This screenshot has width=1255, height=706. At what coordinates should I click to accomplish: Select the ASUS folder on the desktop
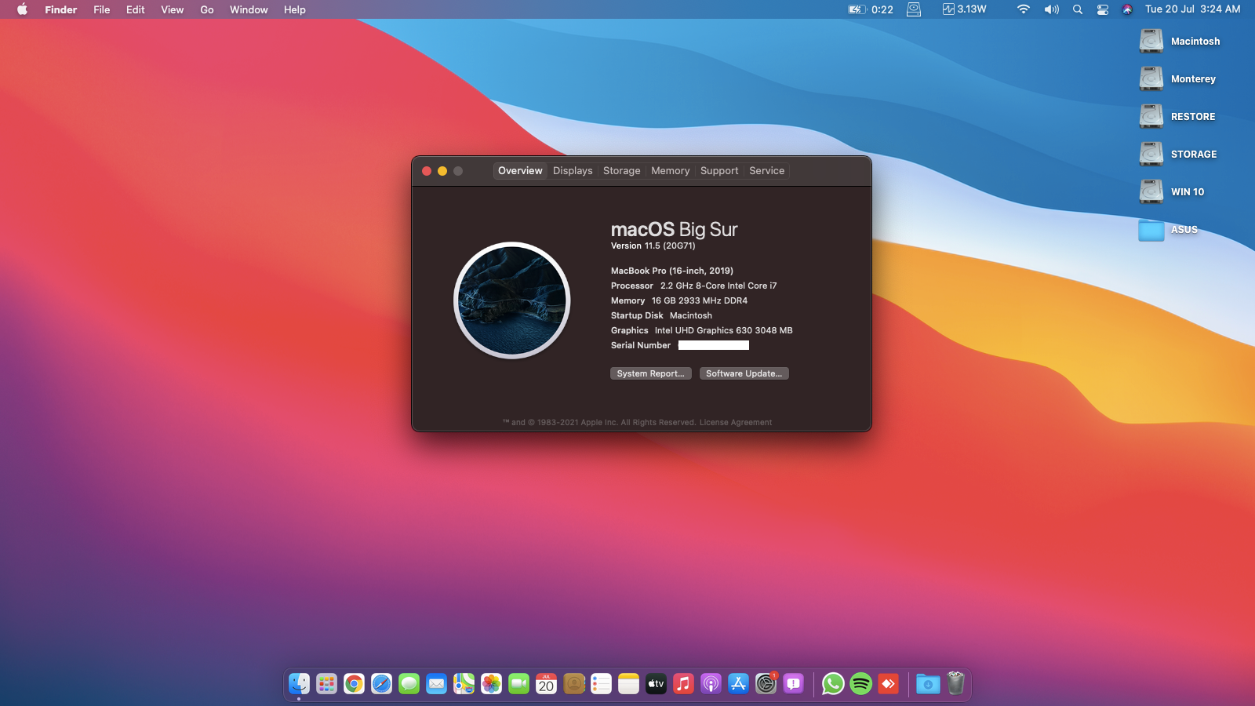[1151, 230]
